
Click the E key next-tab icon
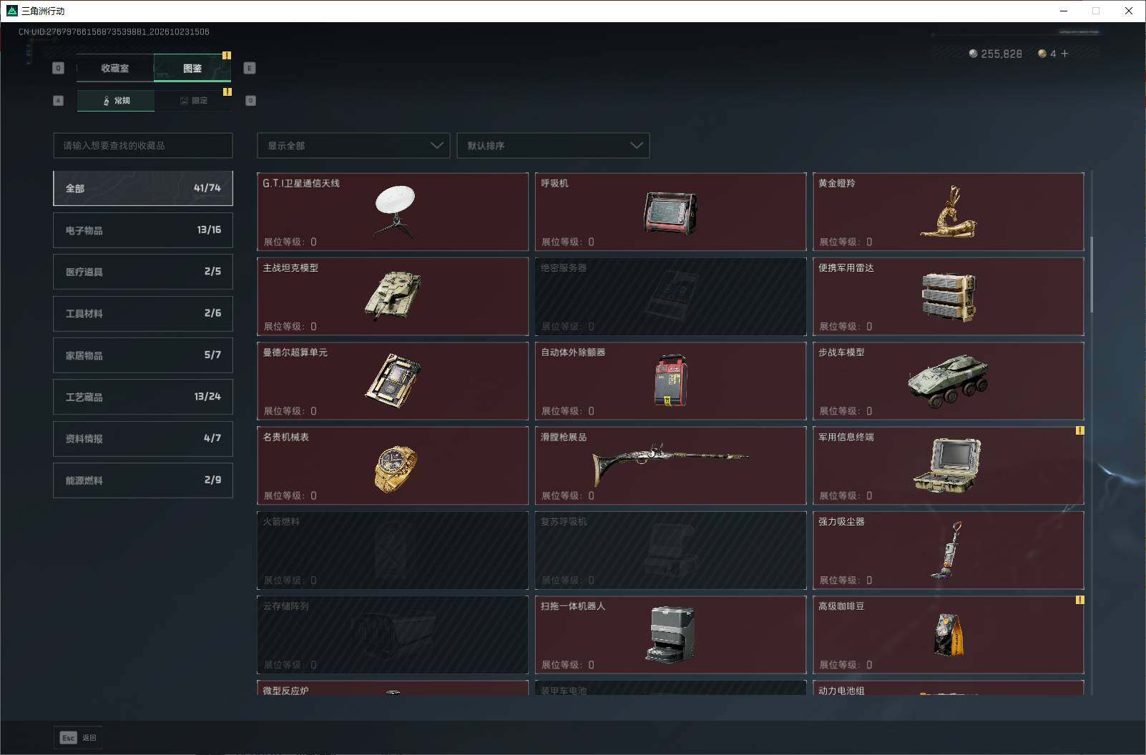coord(250,68)
